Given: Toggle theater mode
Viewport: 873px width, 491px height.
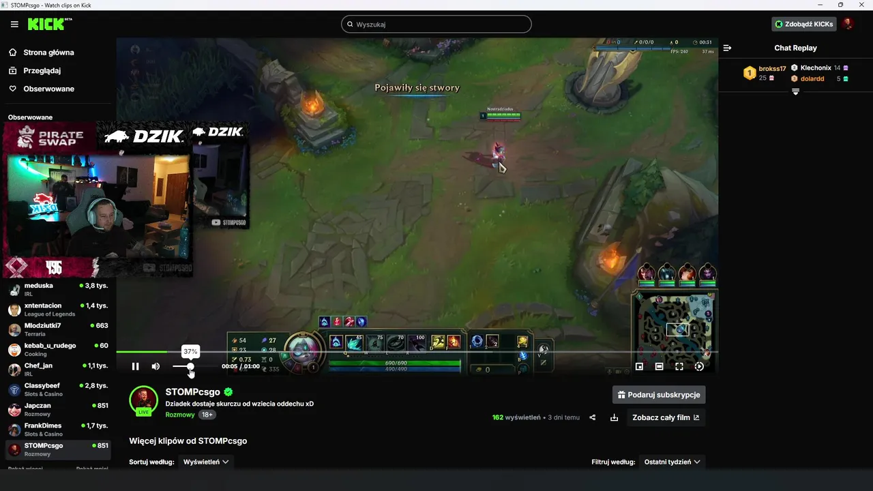Looking at the screenshot, I should (x=659, y=366).
